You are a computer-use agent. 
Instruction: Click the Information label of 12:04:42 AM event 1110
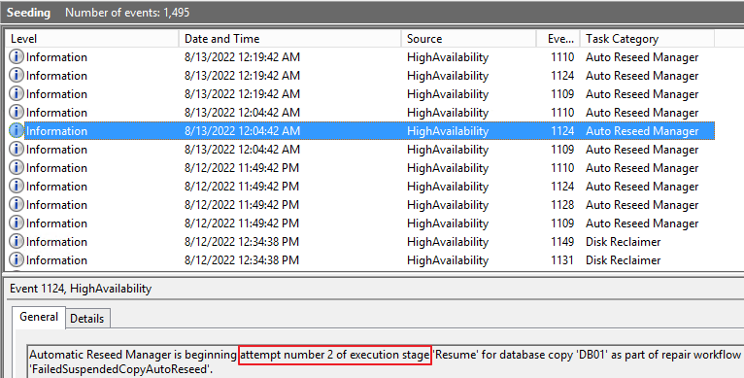tap(56, 113)
